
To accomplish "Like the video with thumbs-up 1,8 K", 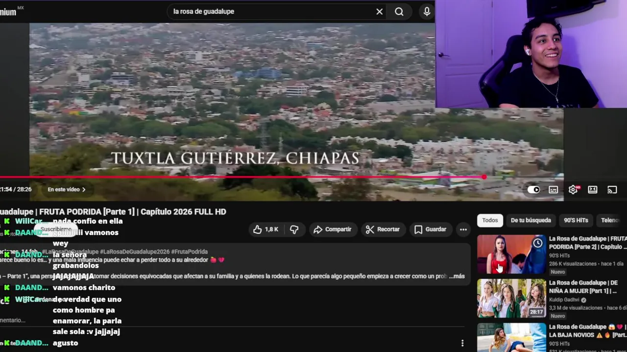I will 265,229.
